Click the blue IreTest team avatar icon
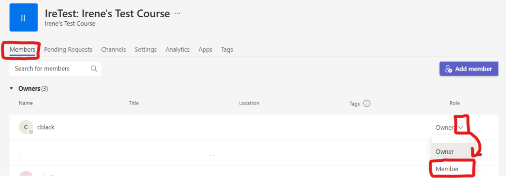This screenshot has height=178, width=506. 24,17
